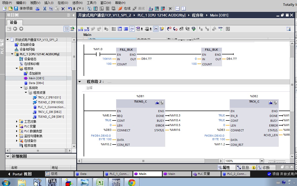
Task: Click the copy icon in main toolbar
Action: tap(51, 9)
